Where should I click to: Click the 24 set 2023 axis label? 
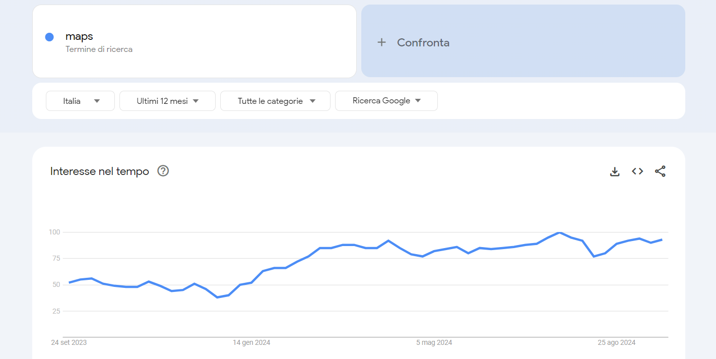69,343
